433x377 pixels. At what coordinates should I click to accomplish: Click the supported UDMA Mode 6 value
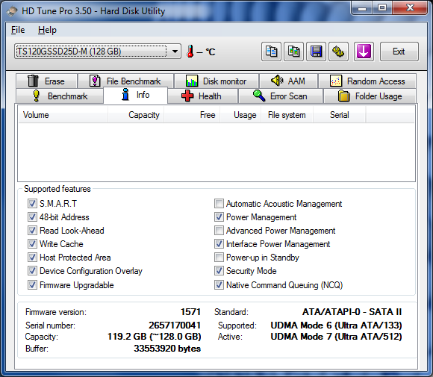(336, 325)
